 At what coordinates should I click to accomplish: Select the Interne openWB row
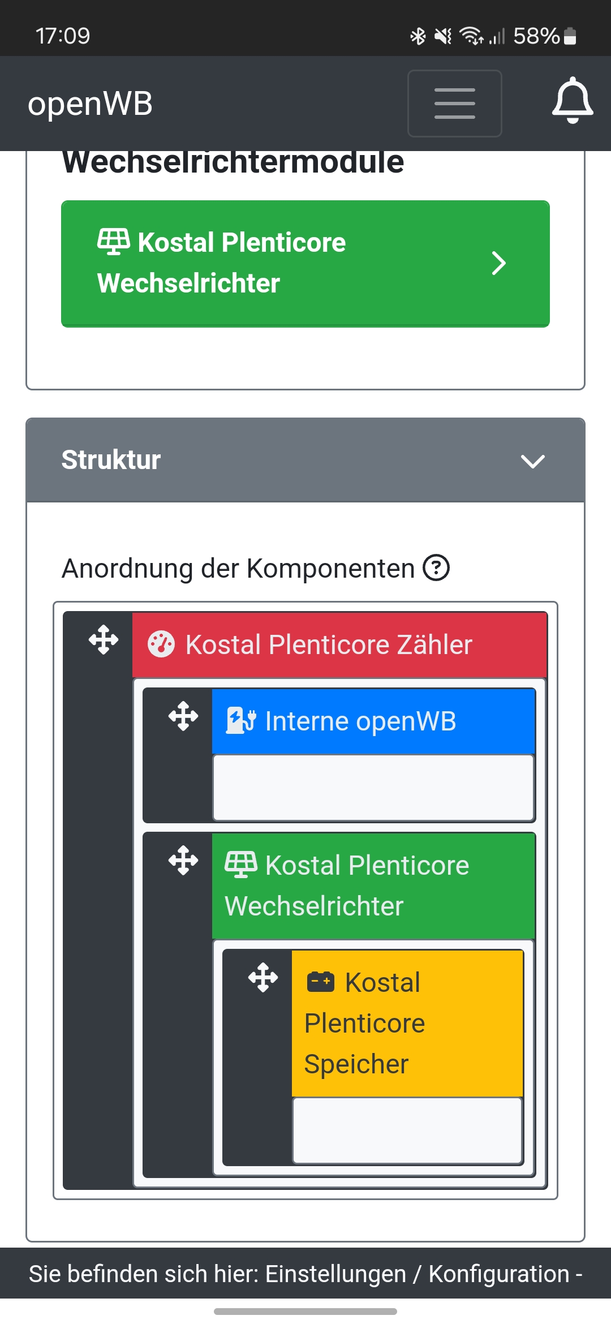[373, 721]
